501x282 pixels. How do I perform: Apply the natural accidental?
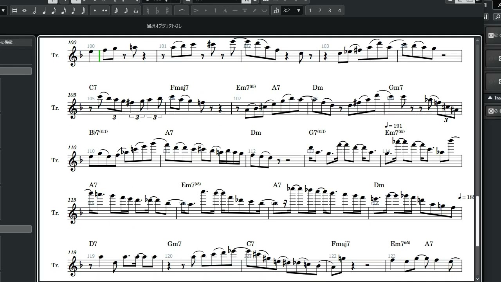pyautogui.click(x=148, y=11)
